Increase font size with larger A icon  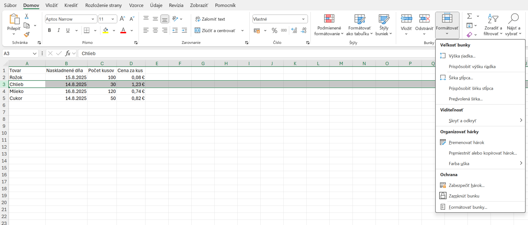pos(122,19)
